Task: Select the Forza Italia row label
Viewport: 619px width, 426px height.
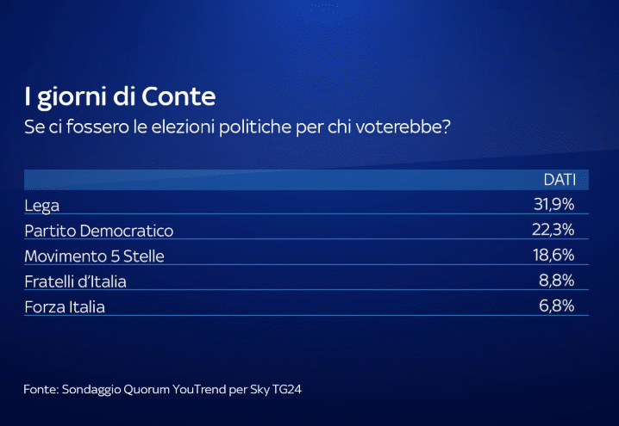Action: (x=65, y=306)
